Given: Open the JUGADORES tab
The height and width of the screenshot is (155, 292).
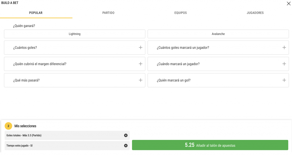Looking at the screenshot, I should click(x=255, y=13).
